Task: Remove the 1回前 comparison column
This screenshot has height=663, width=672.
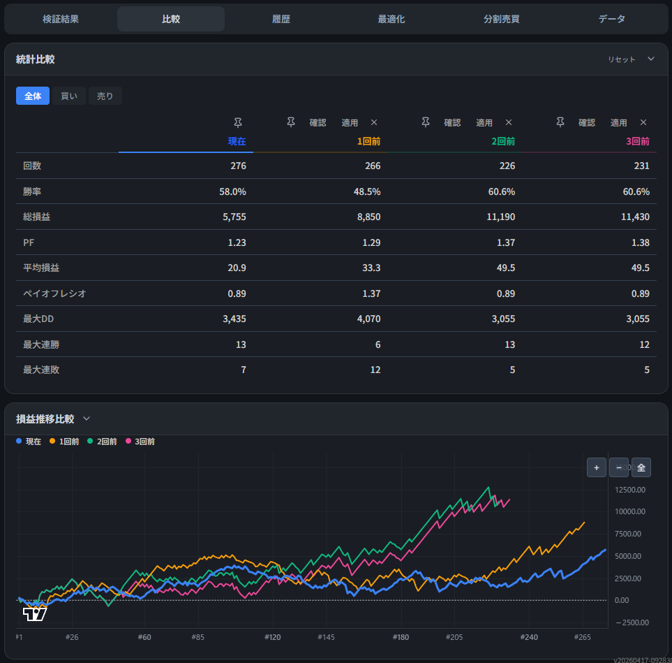Action: 374,122
